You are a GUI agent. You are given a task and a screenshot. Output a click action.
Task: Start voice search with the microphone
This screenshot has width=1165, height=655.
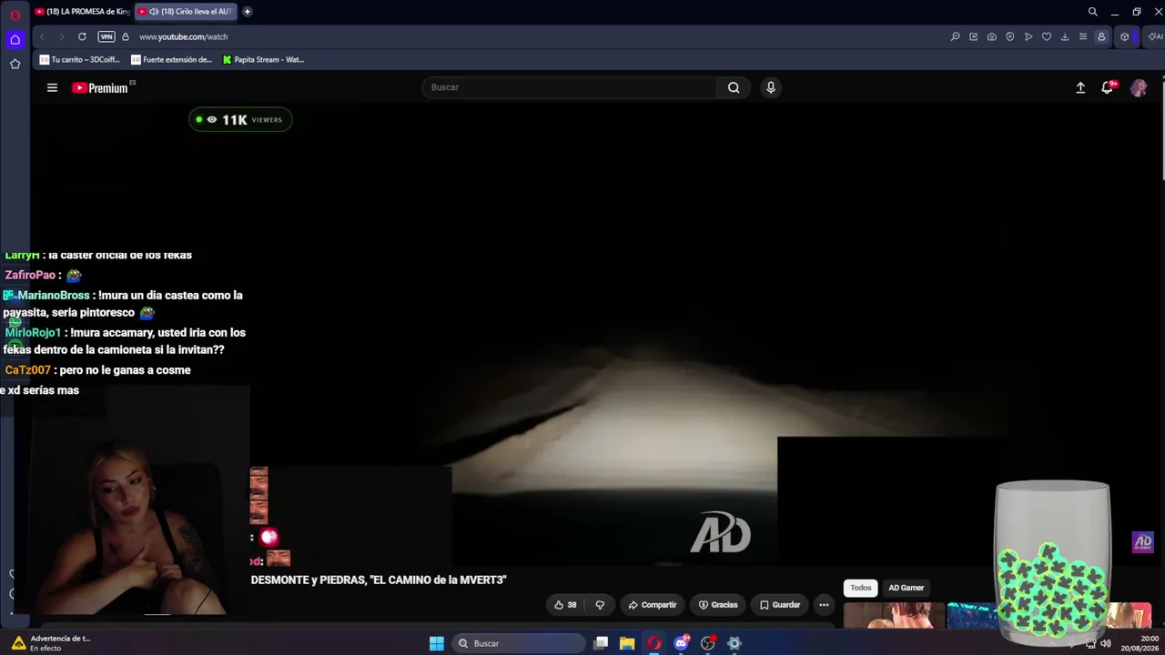771,87
